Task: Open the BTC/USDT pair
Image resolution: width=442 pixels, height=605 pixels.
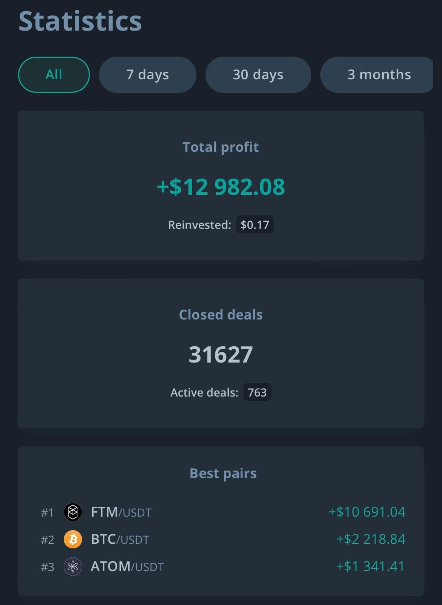Action: [x=120, y=539]
